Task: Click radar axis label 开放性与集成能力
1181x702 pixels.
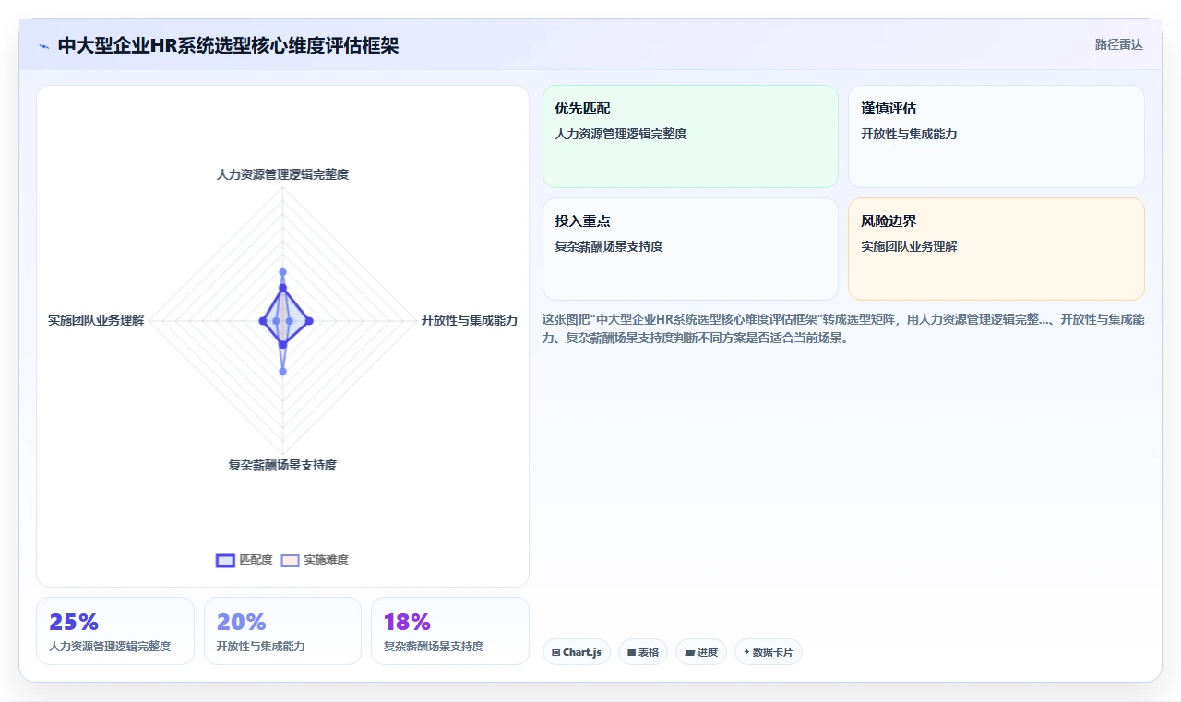Action: 470,320
